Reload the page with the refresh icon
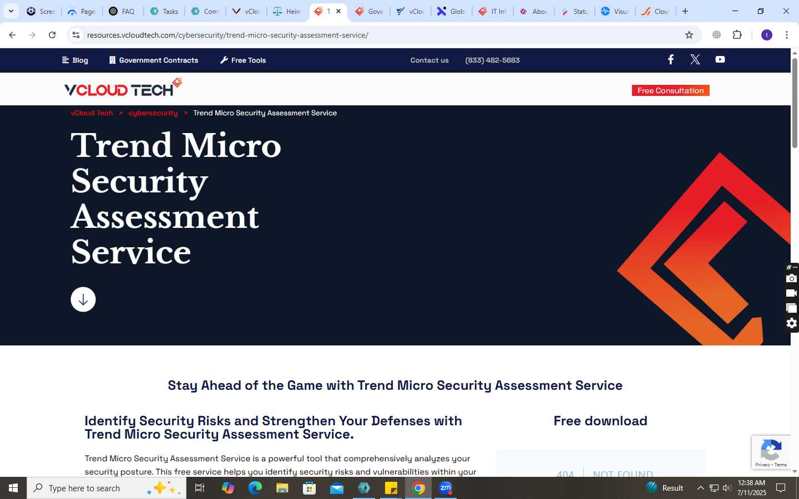799x499 pixels. (x=52, y=35)
